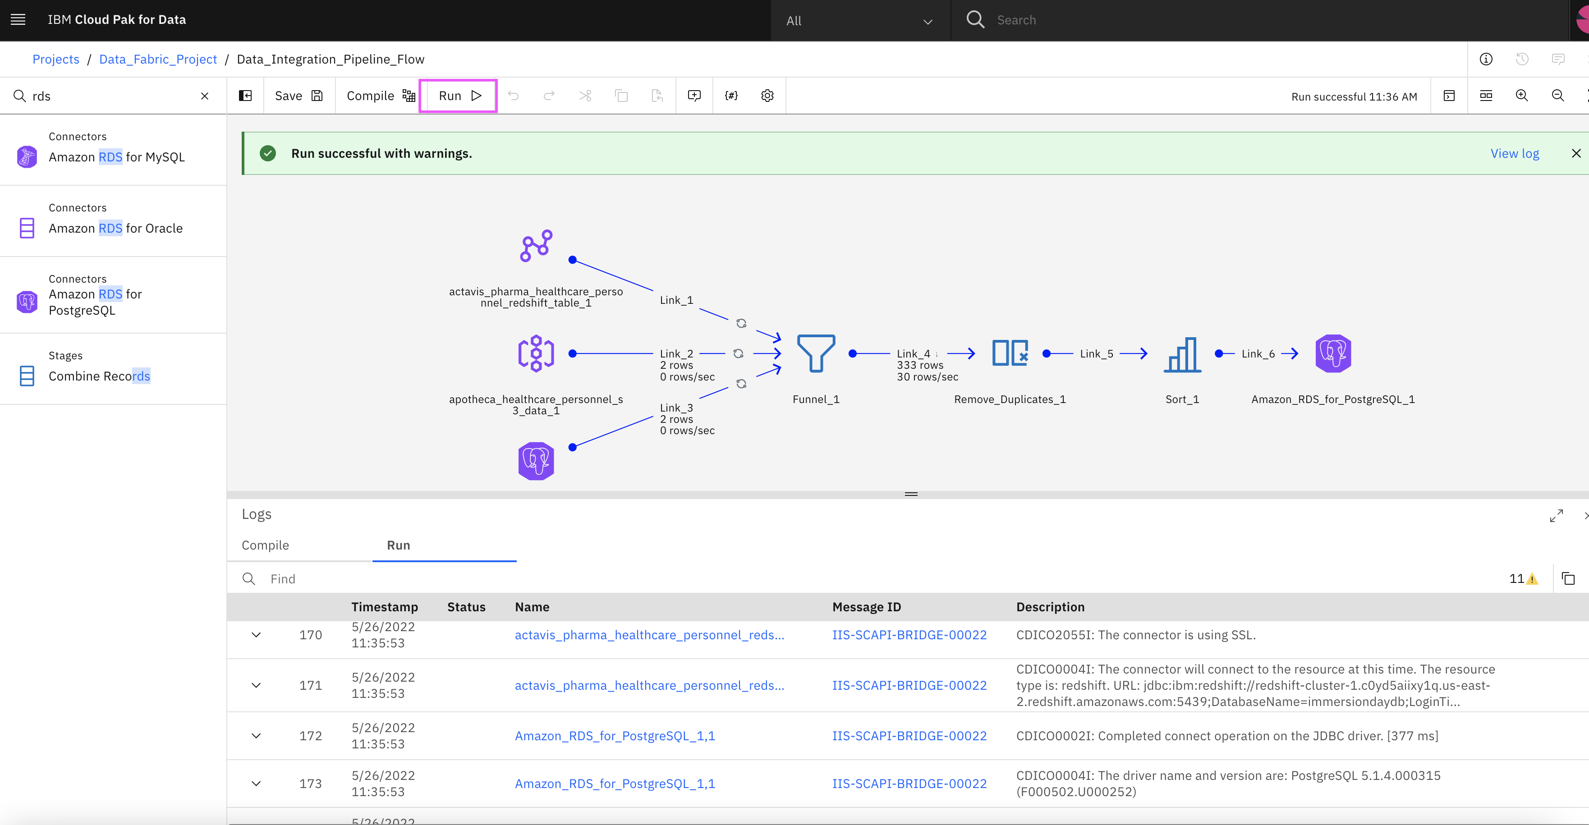
Task: Add a comment to the canvas
Action: tap(694, 96)
